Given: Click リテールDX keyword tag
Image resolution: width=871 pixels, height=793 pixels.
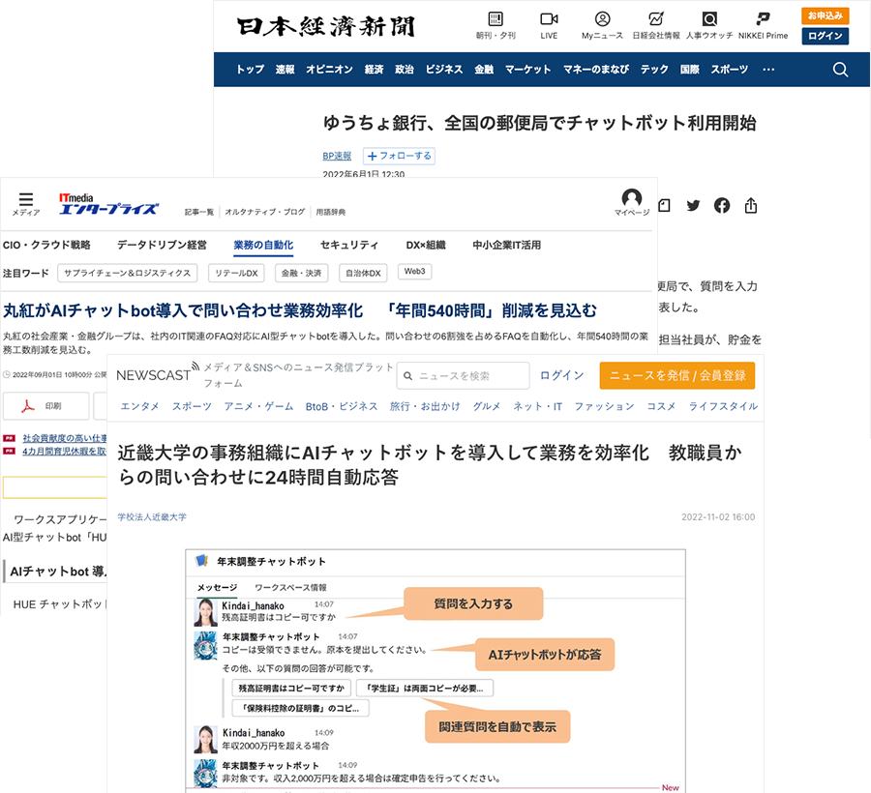Looking at the screenshot, I should coord(237,273).
